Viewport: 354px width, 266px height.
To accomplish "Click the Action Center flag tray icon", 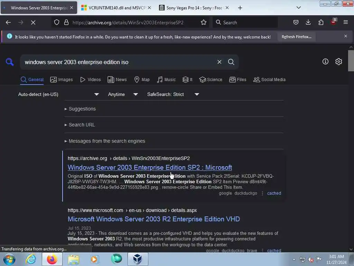I will [x=319, y=259].
